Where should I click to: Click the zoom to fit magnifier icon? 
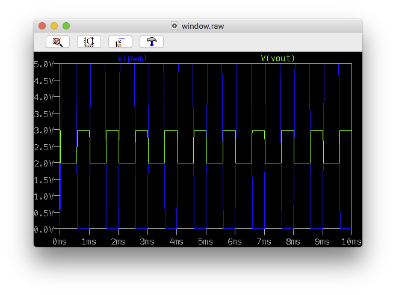tap(58, 42)
